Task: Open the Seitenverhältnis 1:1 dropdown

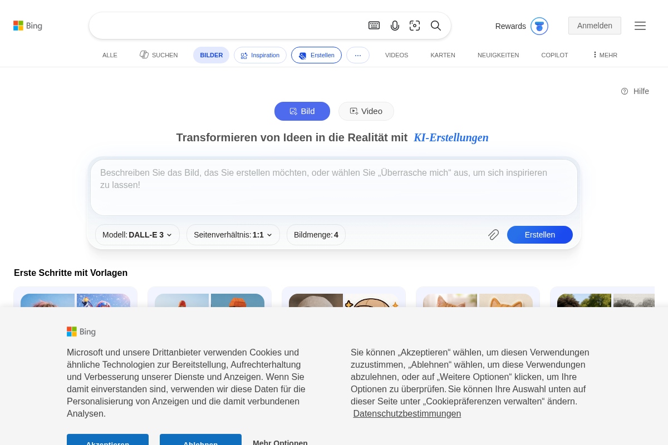Action: click(x=233, y=235)
